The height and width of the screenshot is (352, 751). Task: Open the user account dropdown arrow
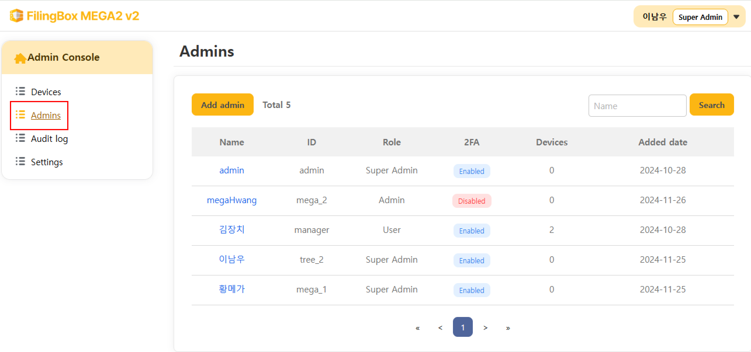coord(736,17)
